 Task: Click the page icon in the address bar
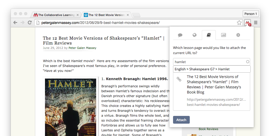pyautogui.click(x=38, y=23)
